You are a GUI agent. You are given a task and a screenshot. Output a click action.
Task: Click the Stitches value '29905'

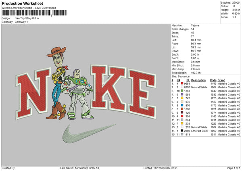(x=236, y=3)
